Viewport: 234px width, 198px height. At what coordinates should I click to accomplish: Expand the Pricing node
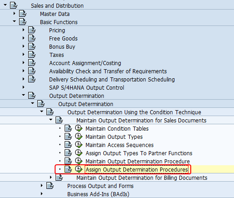click(x=24, y=30)
